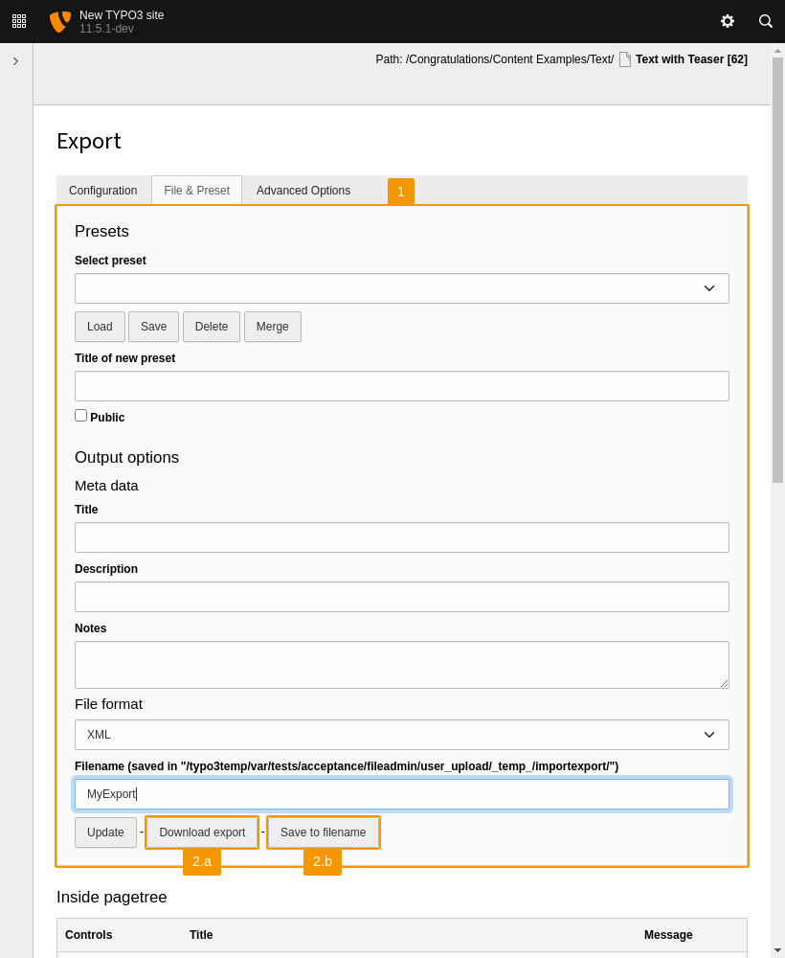Load the selected preset
Screen dimensions: 785x958
[x=100, y=327]
